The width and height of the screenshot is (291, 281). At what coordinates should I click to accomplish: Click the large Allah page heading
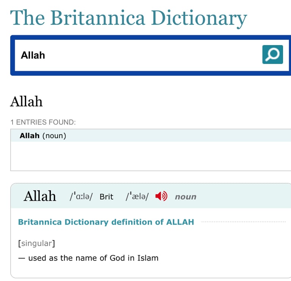tap(27, 102)
